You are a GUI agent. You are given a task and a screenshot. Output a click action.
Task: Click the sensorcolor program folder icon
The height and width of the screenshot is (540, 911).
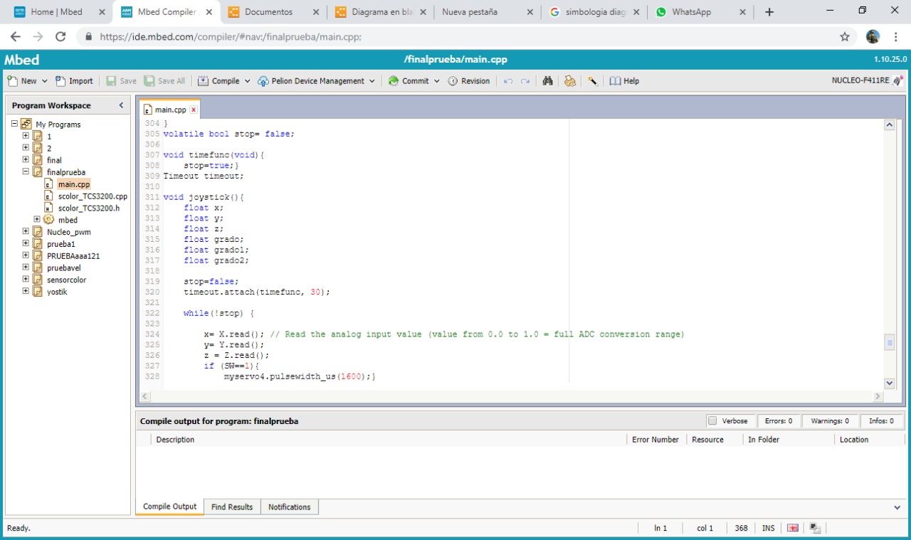click(x=37, y=280)
